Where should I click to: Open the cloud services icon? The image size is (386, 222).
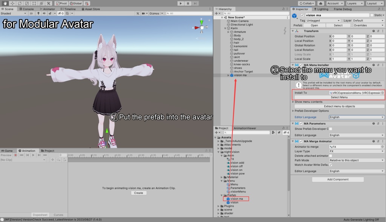320,3
